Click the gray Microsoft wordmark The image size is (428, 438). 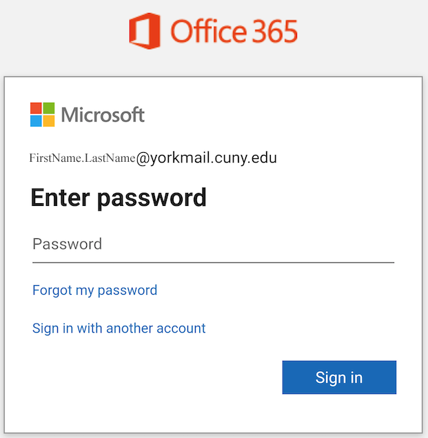[x=103, y=115]
